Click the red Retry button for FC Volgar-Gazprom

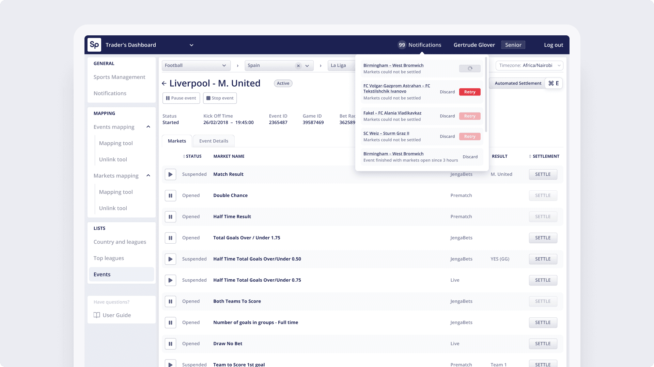(x=469, y=92)
